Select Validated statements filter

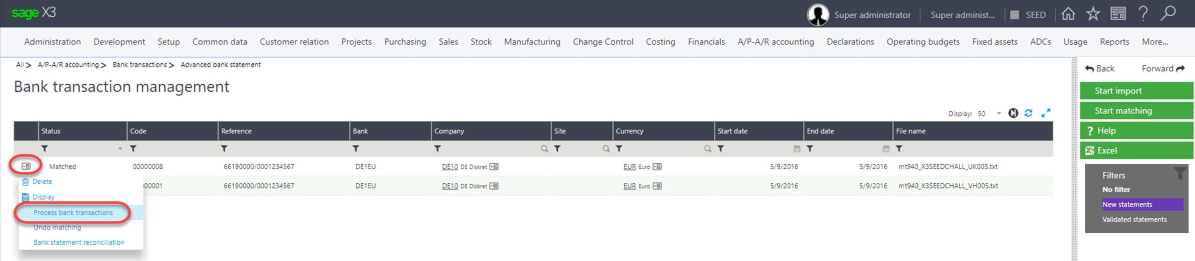[1134, 219]
